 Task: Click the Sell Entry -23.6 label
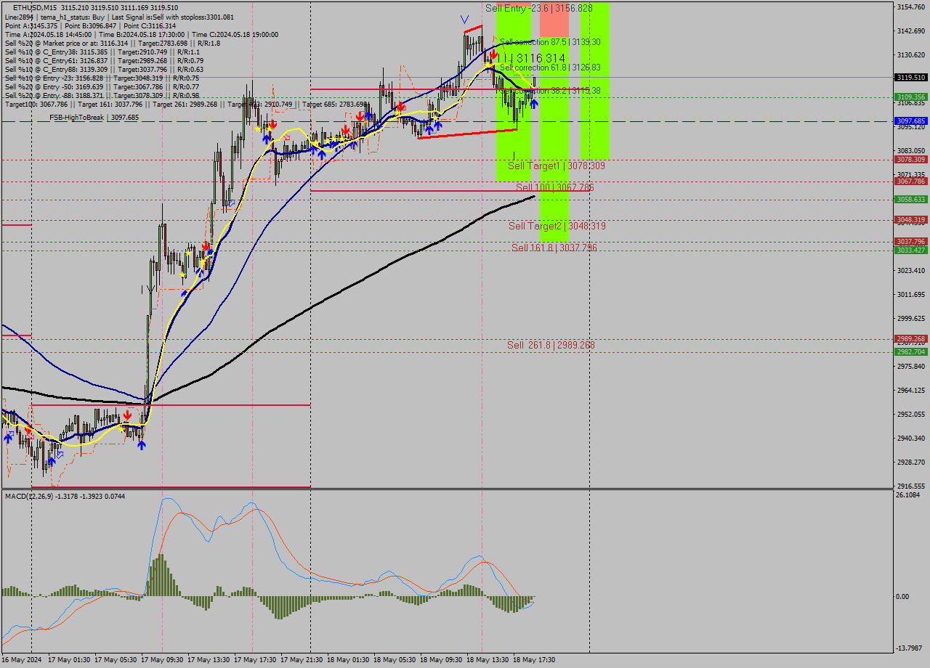click(x=538, y=8)
